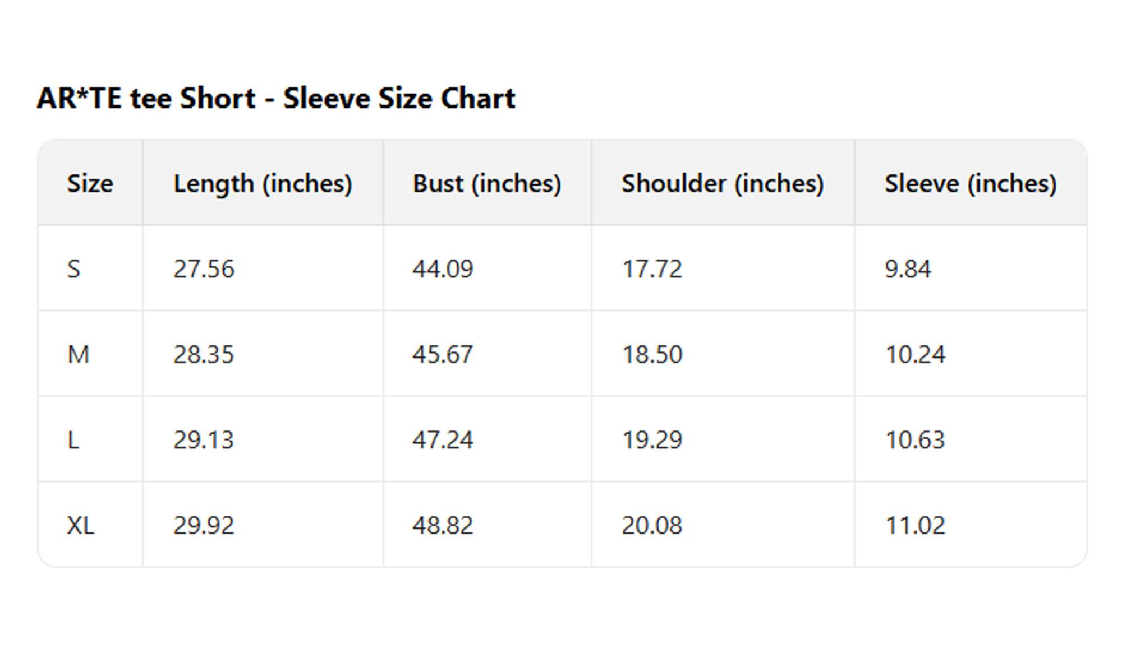
Task: Click the Length (inches) column header
Action: (x=263, y=183)
